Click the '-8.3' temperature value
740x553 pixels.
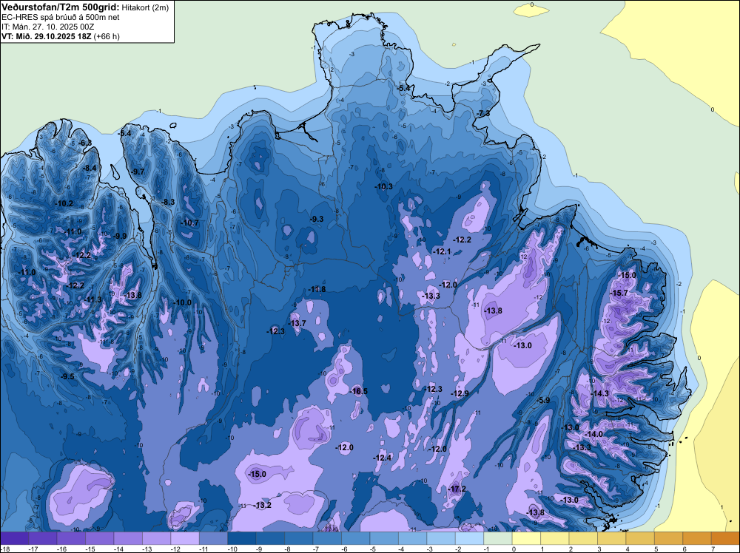(168, 202)
